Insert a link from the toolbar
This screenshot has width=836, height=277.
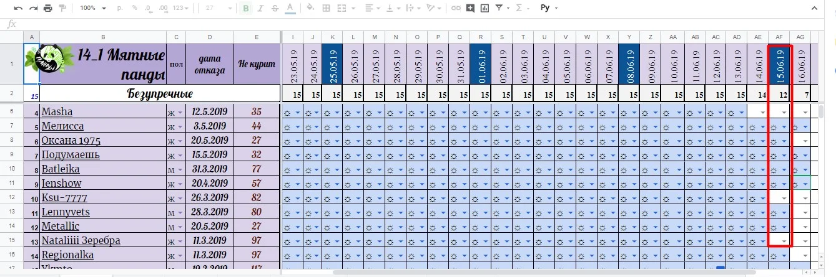[x=456, y=8]
